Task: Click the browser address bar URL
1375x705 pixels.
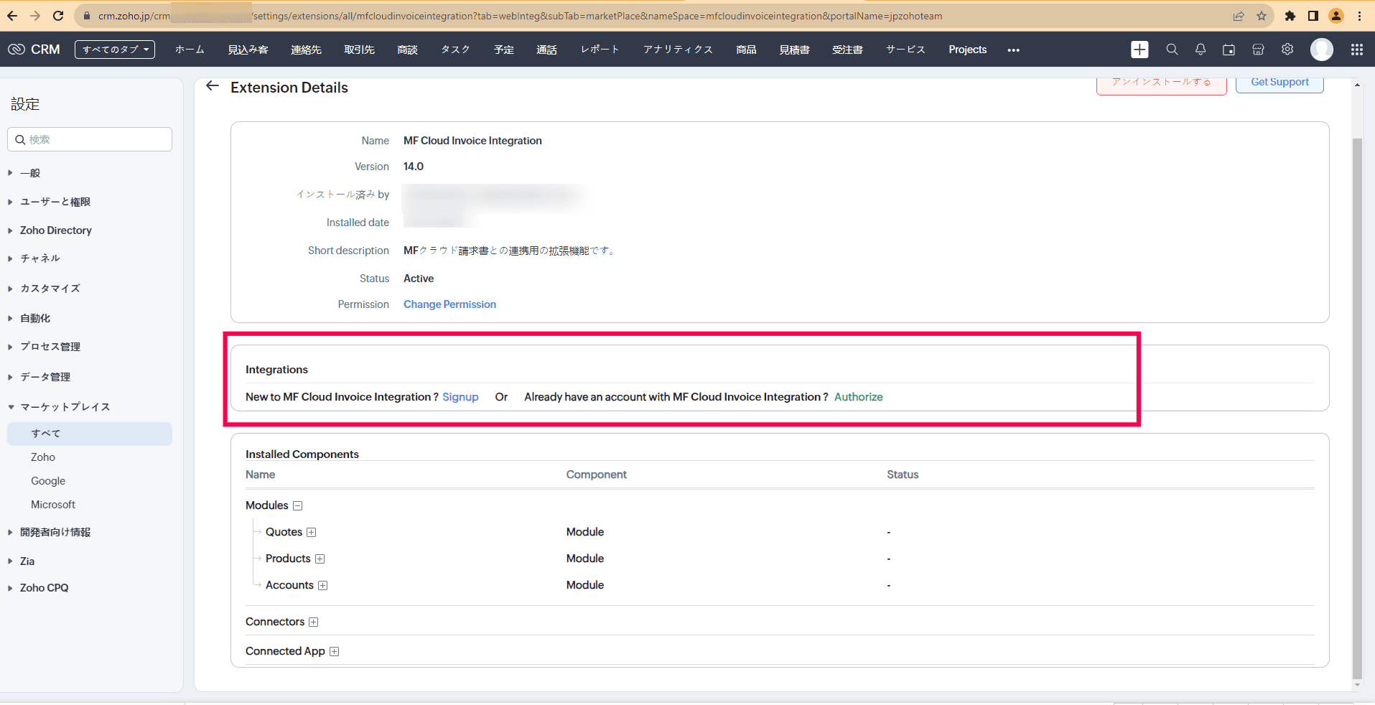Action: pos(520,16)
